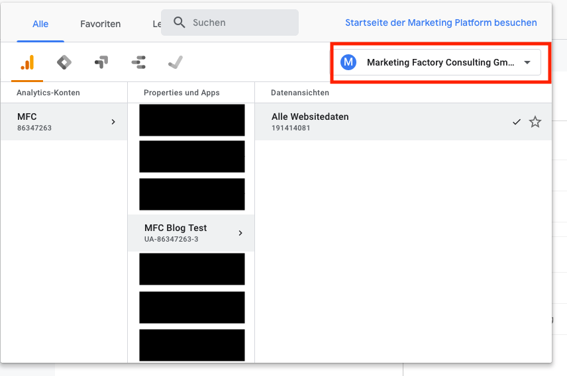Click the checkmark beside Alle Websitedaten
The image size is (567, 376).
pos(517,122)
